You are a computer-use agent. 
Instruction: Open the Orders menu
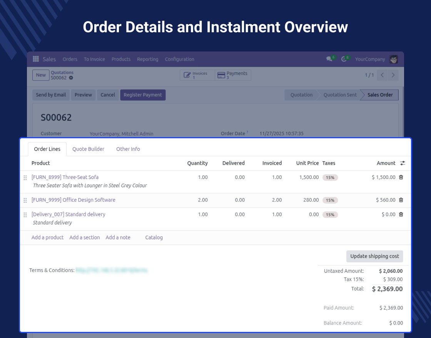click(70, 59)
